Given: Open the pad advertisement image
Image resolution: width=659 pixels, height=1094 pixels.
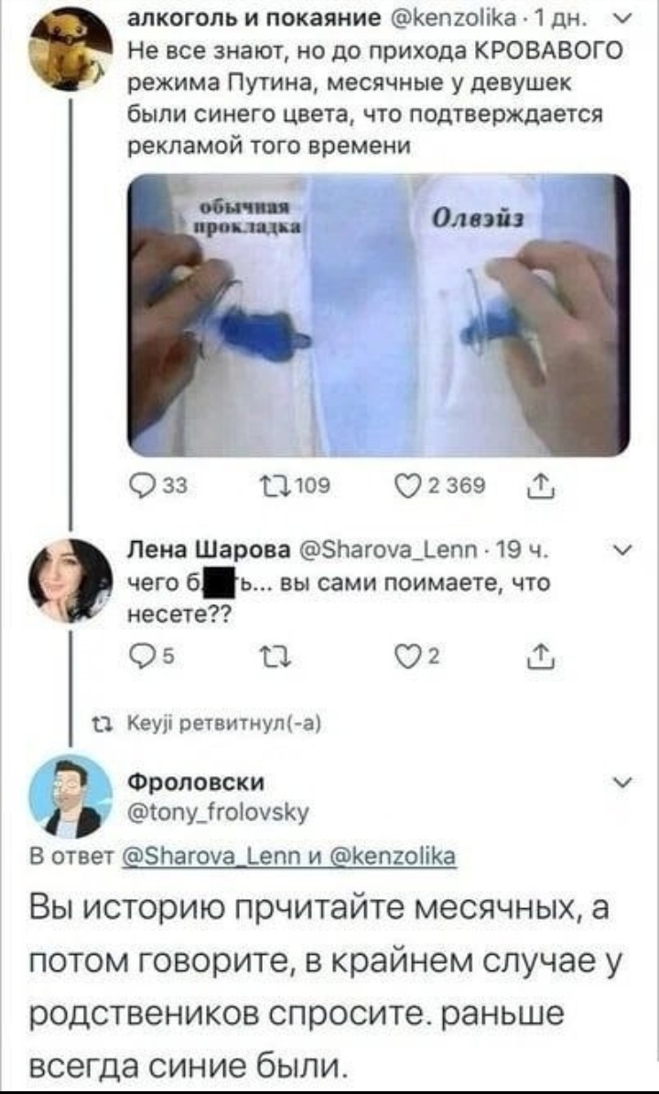Looking at the screenshot, I should click(378, 314).
